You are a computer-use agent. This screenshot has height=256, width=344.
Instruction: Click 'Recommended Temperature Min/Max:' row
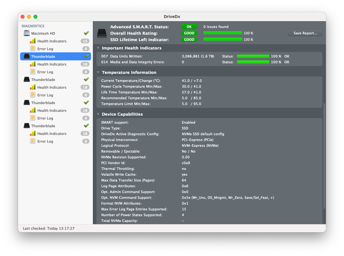pyautogui.click(x=134, y=98)
